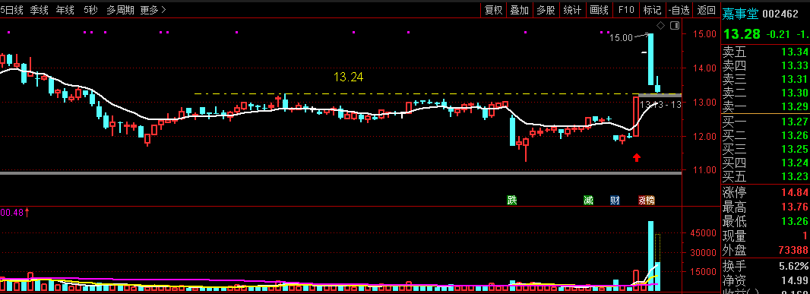Screen dimensions: 810x294
Task: Select the tall red limit-up candle
Action: click(x=637, y=116)
